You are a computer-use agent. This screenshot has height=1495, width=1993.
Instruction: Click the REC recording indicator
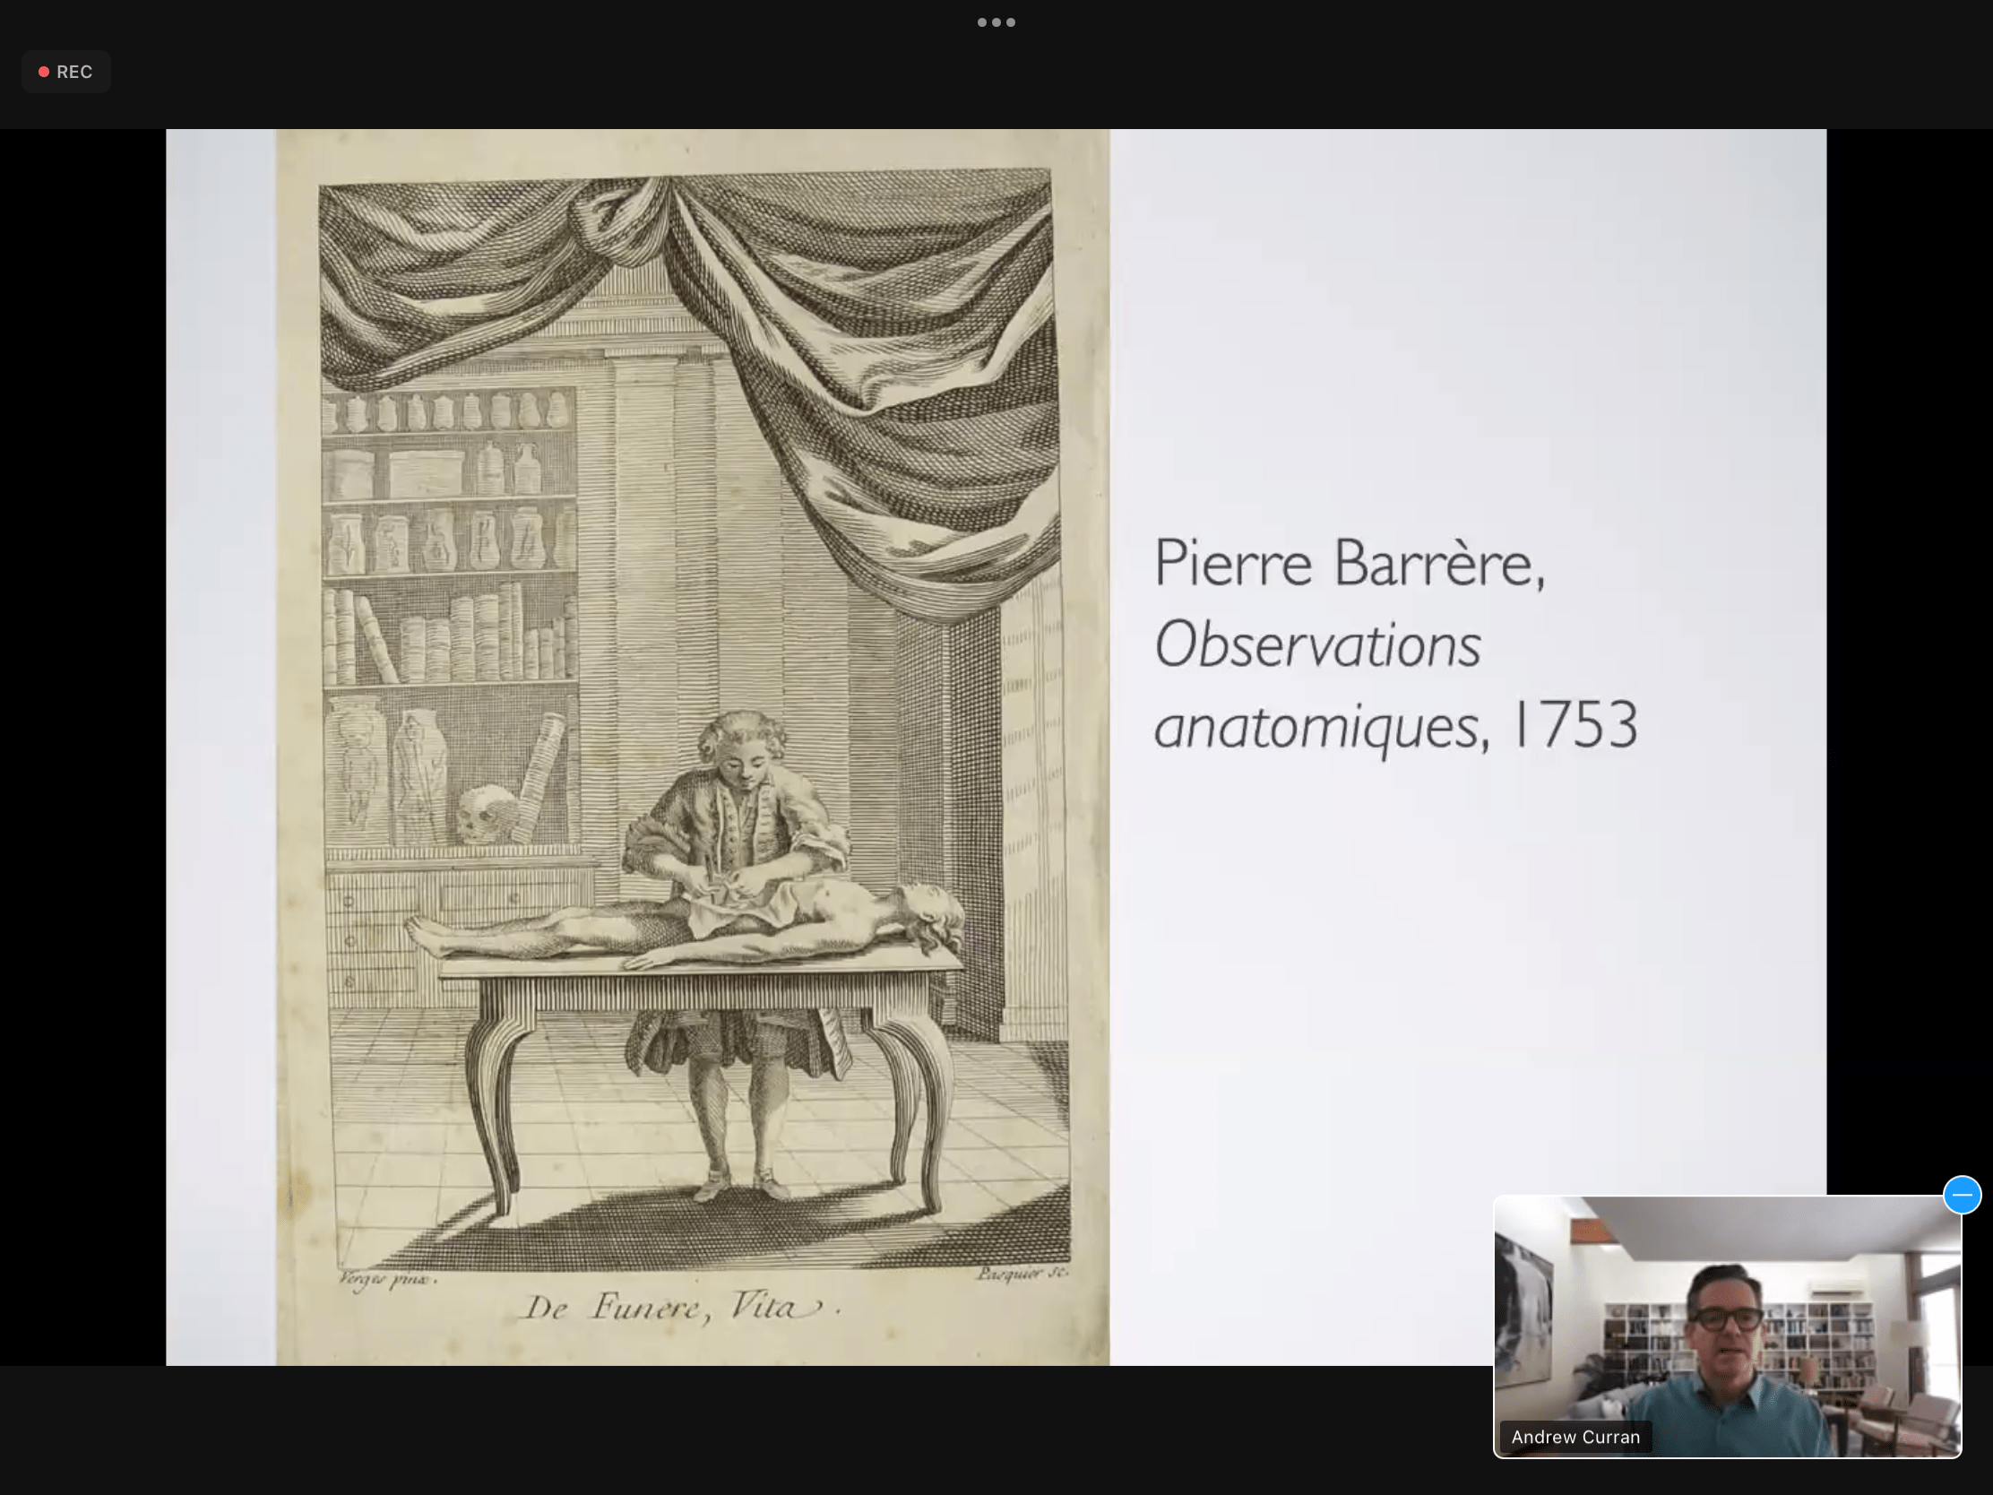point(65,72)
